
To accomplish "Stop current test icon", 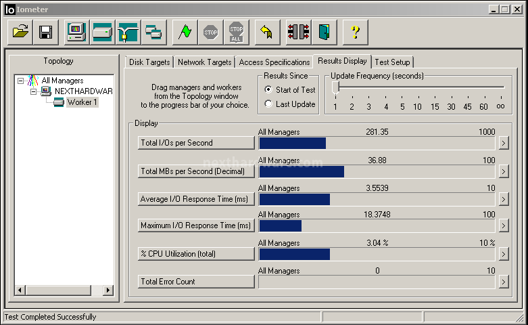I will [x=211, y=32].
